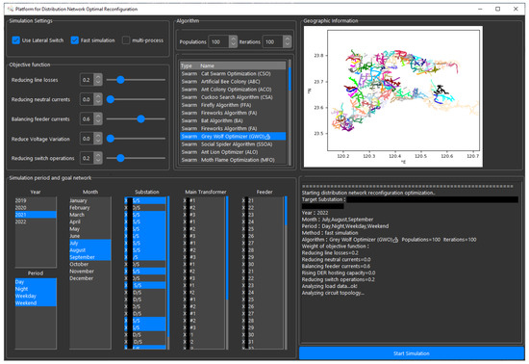This screenshot has height=364, width=529.
Task: Click the Reducing switch operations slider handle
Action: click(x=120, y=158)
